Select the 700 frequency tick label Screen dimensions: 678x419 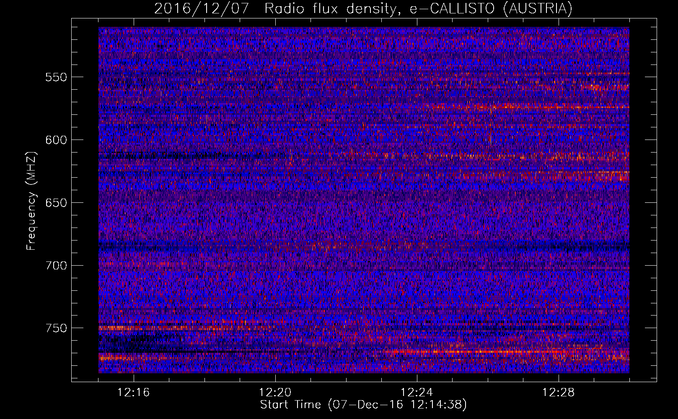point(56,266)
